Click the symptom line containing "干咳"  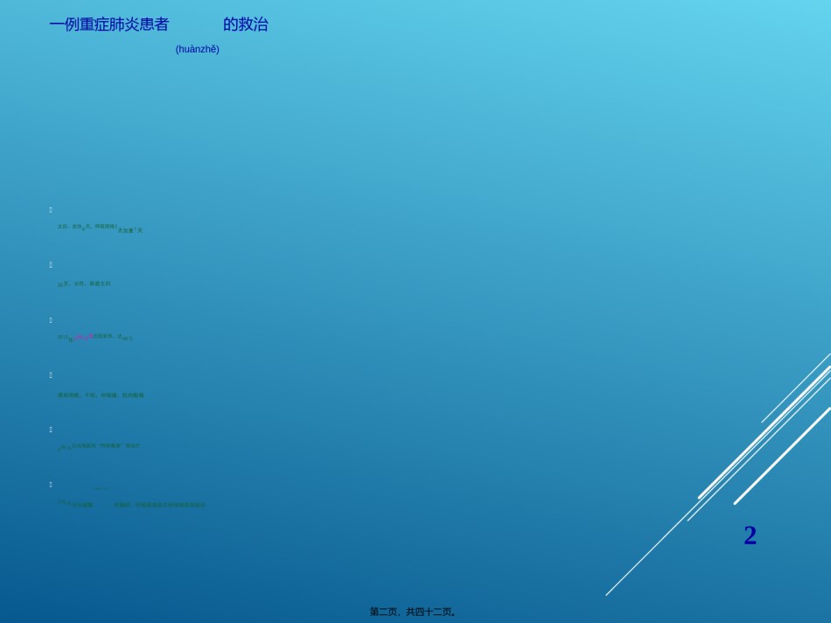pos(101,395)
